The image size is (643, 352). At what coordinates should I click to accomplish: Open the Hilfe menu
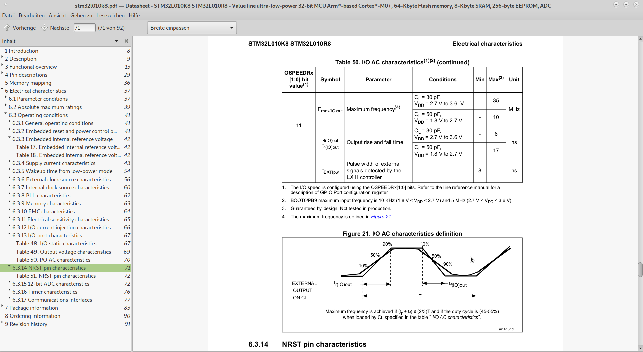point(134,15)
